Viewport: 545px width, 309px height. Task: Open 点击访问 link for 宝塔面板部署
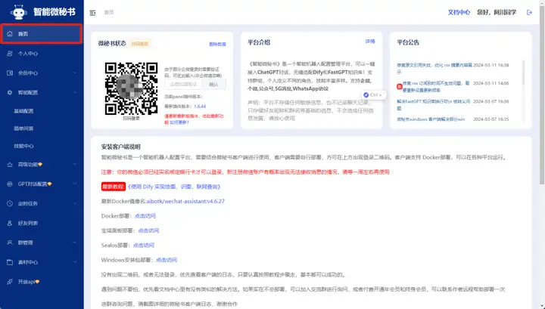(x=148, y=230)
